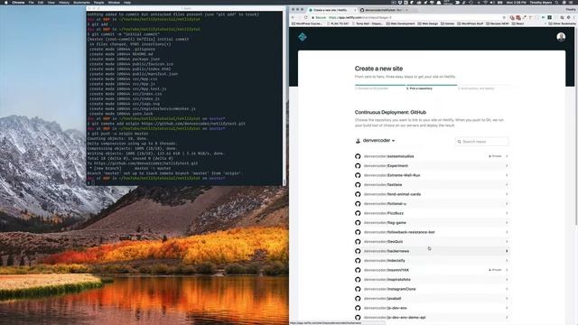Click the volume icon in menu bar
Screen dimensions: 578x325
pos(492,2)
